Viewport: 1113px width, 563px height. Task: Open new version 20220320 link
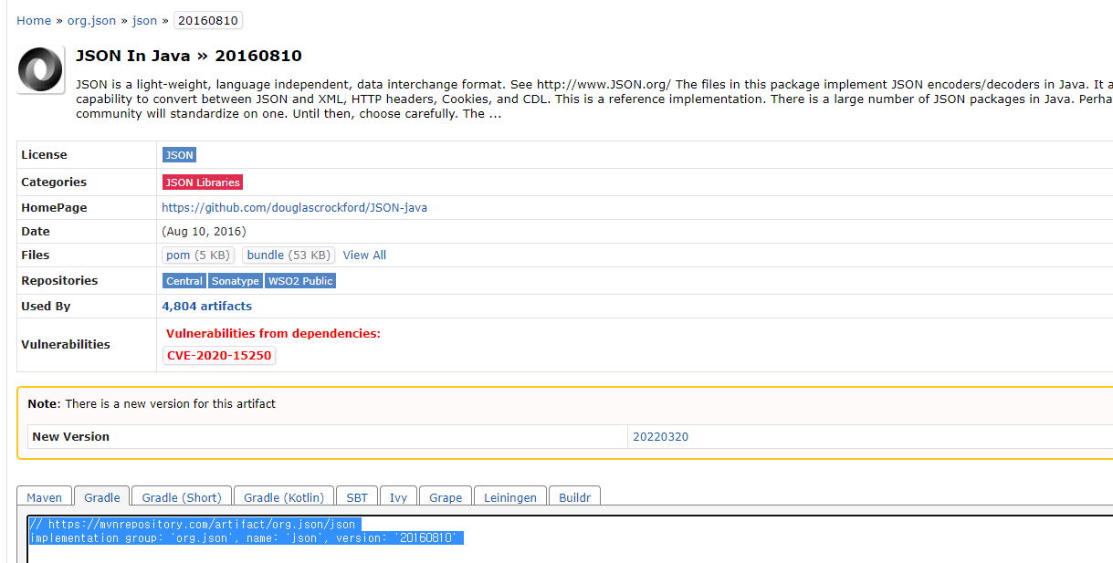pos(660,437)
